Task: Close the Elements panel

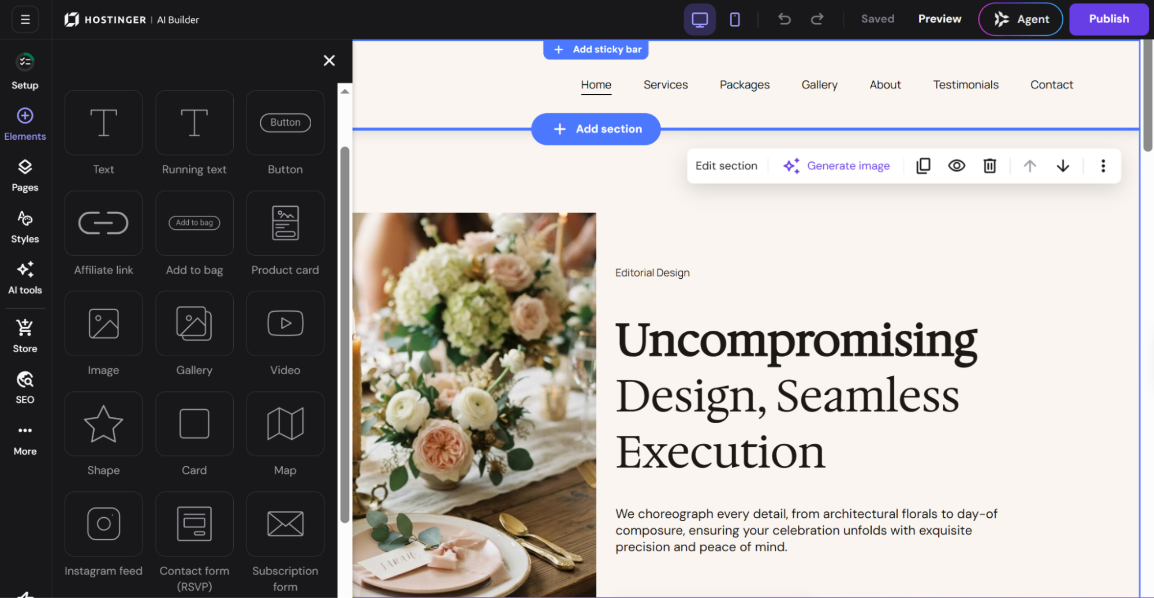Action: (x=329, y=61)
